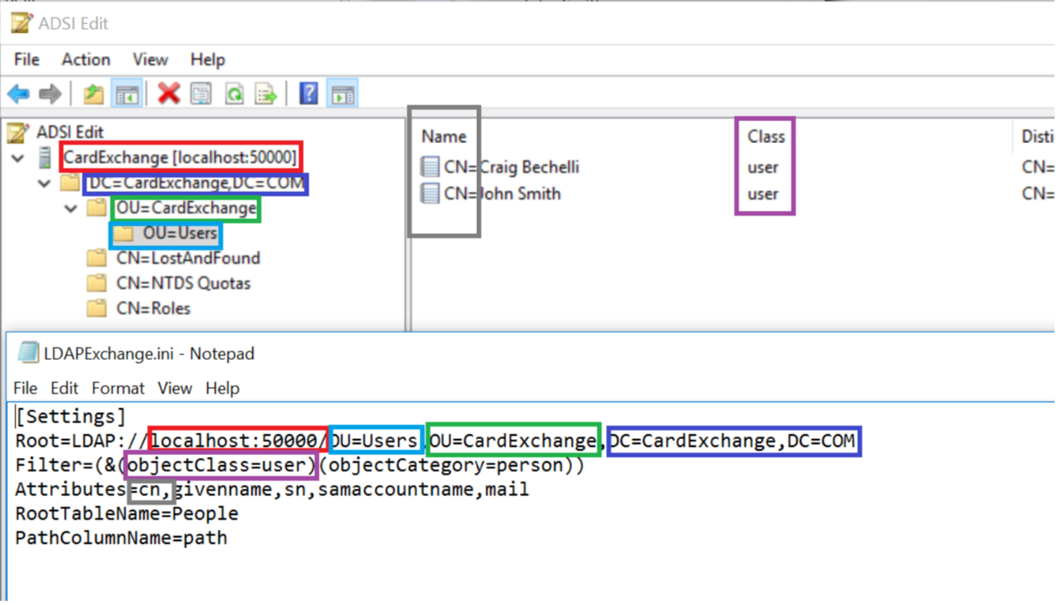
Task: Select OU=Users in the tree
Action: [x=180, y=234]
